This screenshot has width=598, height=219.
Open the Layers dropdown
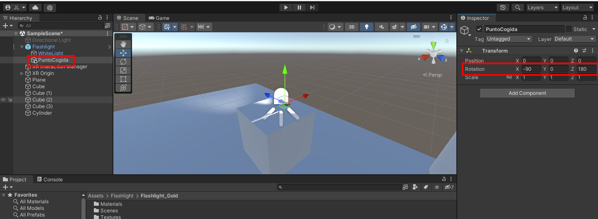542,7
